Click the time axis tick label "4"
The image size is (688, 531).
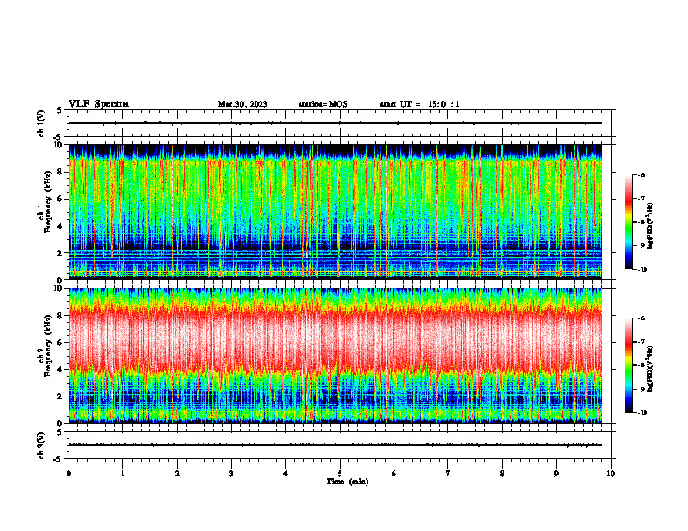point(286,474)
